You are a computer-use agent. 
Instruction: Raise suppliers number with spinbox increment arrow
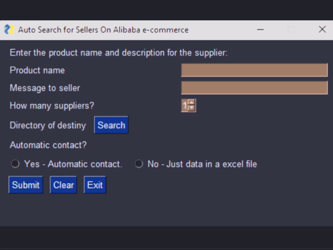coord(192,103)
